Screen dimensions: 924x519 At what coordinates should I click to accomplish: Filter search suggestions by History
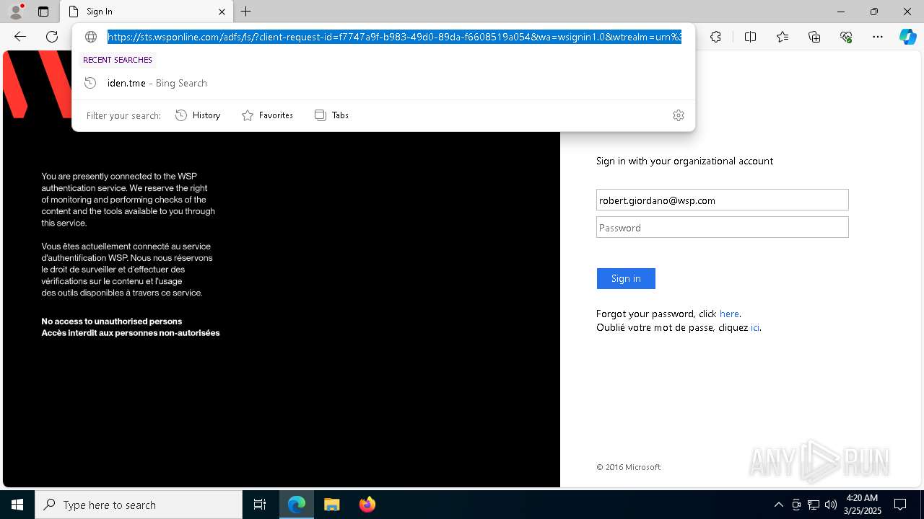tap(198, 115)
